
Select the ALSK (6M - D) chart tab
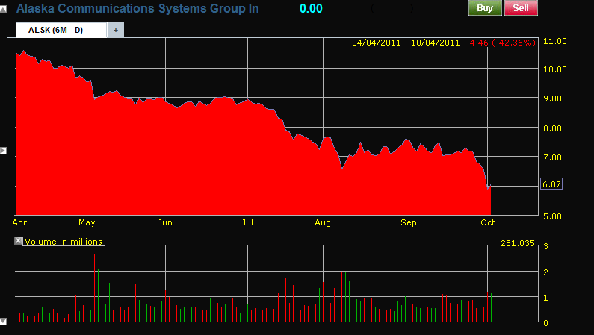61,31
